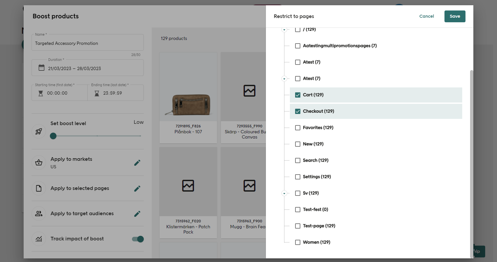Screen dimensions: 497x262
Task: Click the rocket icon beside Set boost level
Action: pos(39,131)
